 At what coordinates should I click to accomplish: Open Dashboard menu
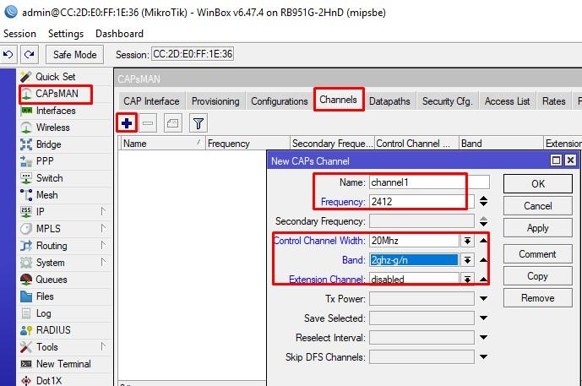point(119,34)
